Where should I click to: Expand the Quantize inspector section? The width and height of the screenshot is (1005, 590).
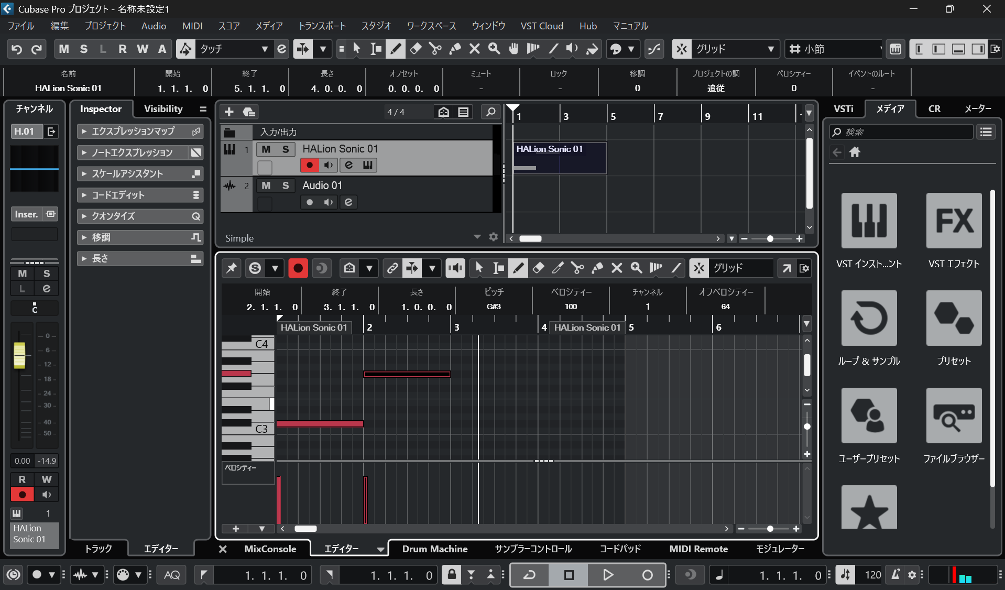(x=139, y=216)
